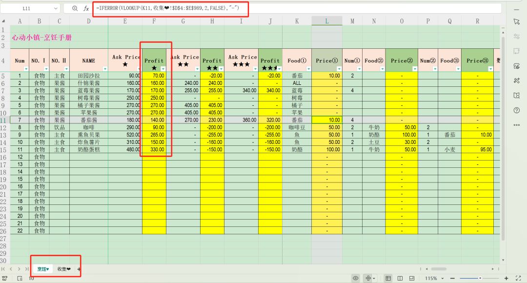The width and height of the screenshot is (527, 283).
Task: Click the magnifier icon beside fx
Action: pos(75,8)
